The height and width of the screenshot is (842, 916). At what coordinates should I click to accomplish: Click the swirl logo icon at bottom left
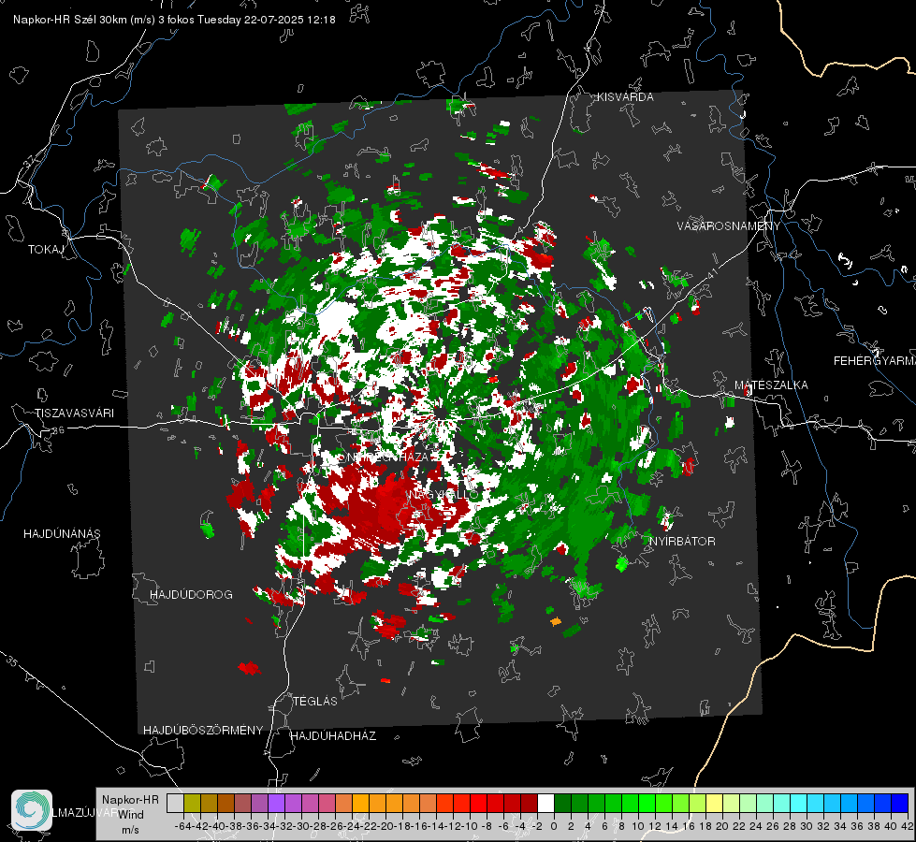[32, 810]
